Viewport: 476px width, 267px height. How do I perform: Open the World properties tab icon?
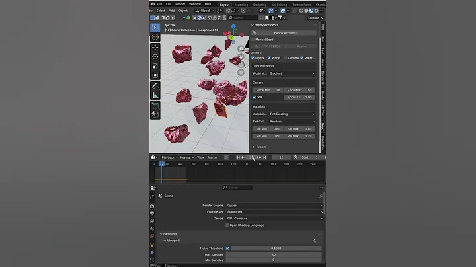pos(152,236)
